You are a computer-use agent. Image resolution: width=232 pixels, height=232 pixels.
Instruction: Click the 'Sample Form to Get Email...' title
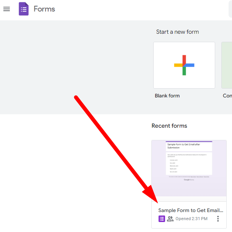[x=190, y=210]
